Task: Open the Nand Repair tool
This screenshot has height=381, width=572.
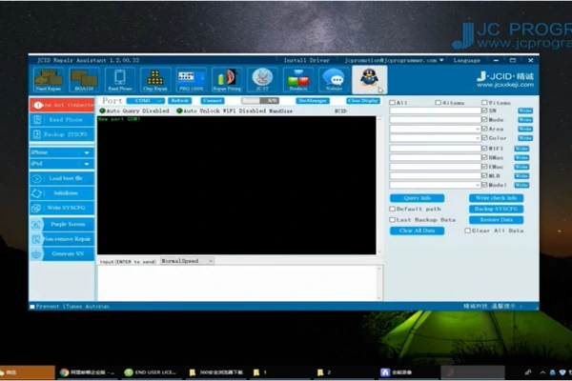Action: (x=49, y=79)
